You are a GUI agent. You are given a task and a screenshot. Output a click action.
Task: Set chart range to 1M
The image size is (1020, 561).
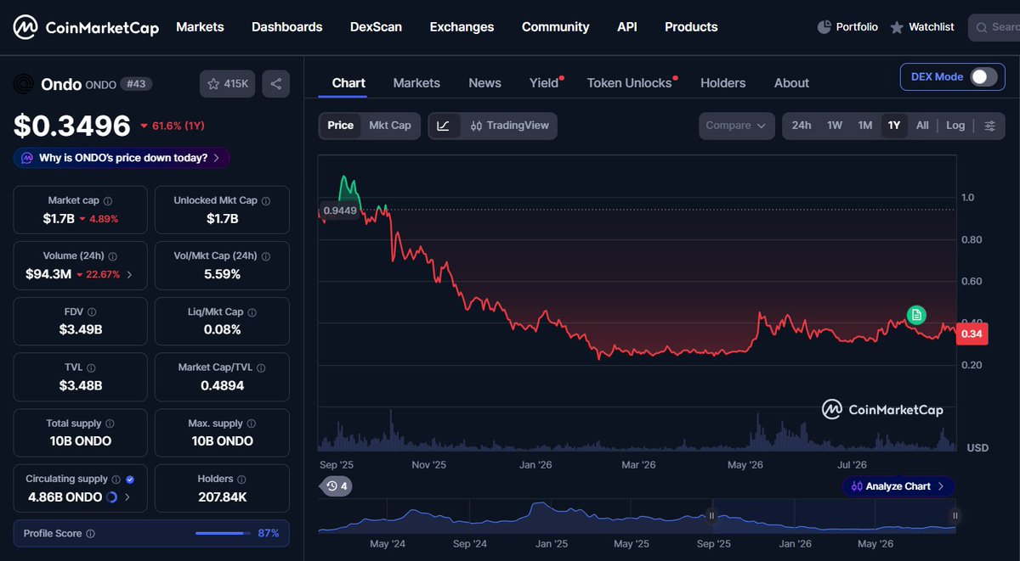point(865,126)
